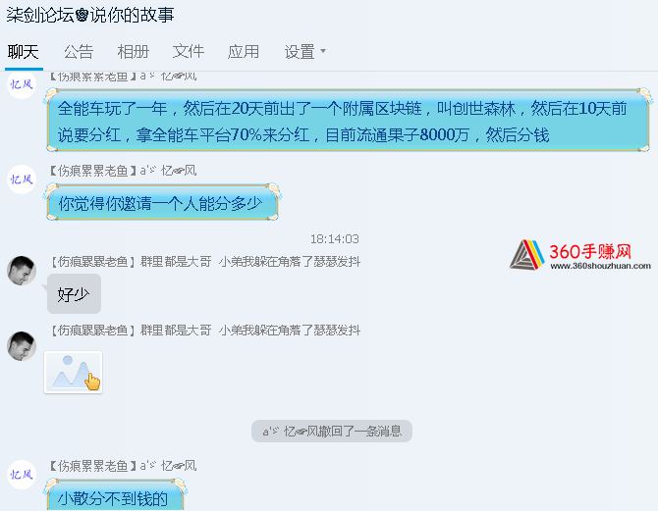This screenshot has width=658, height=511.
Task: Click the 设置 menu label
Action: 300,52
